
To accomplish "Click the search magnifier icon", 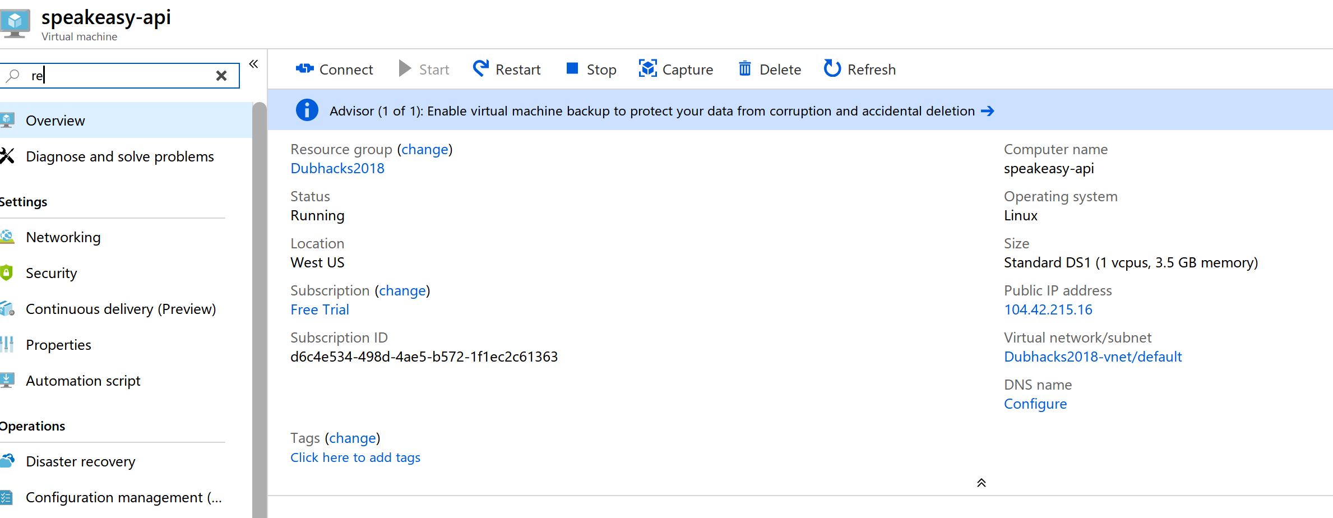I will tap(12, 75).
